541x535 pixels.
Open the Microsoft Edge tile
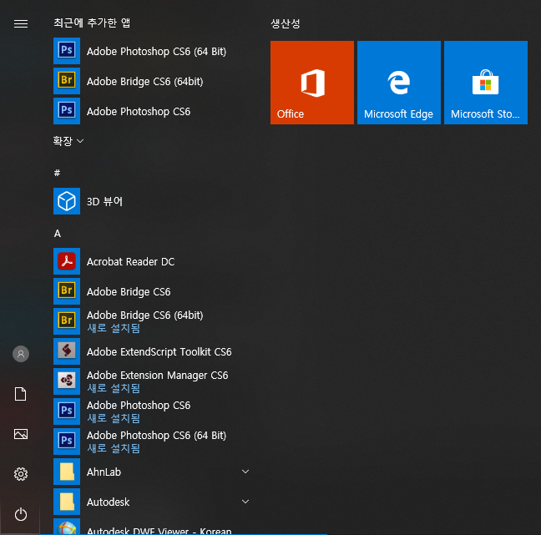(x=399, y=83)
